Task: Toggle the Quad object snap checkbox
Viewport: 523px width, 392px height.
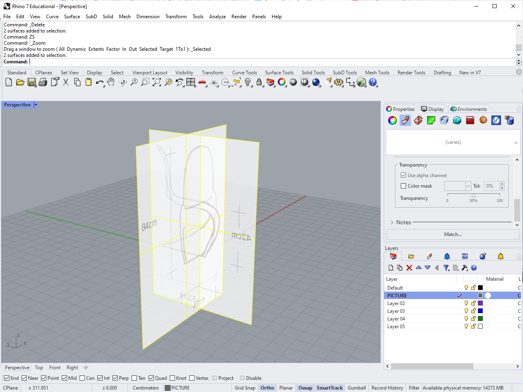Action: coord(151,378)
